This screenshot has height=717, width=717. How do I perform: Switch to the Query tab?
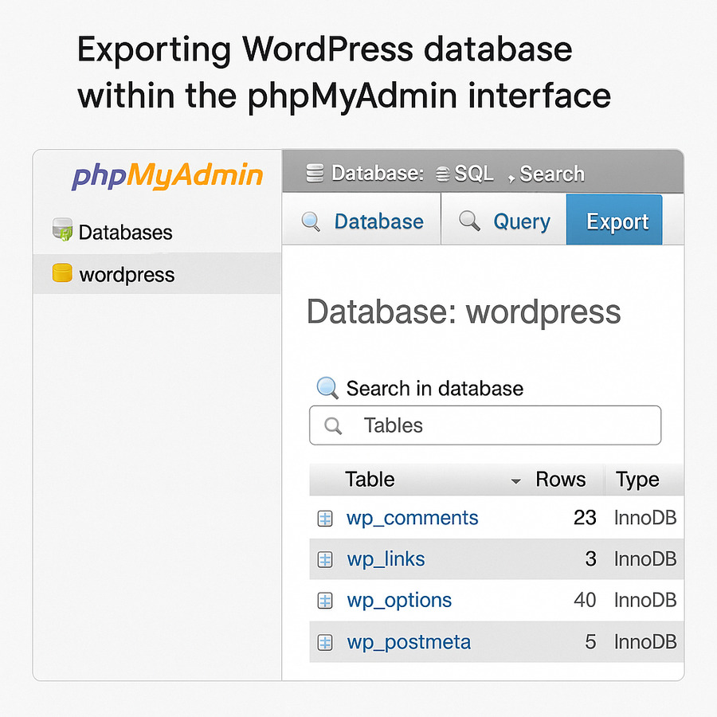click(504, 219)
